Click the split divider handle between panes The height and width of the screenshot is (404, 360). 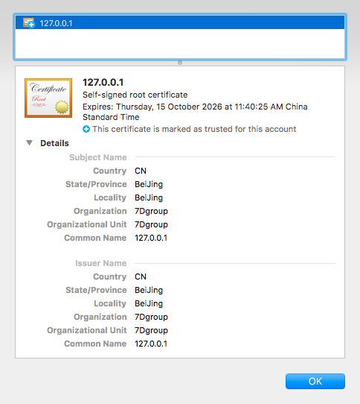180,63
